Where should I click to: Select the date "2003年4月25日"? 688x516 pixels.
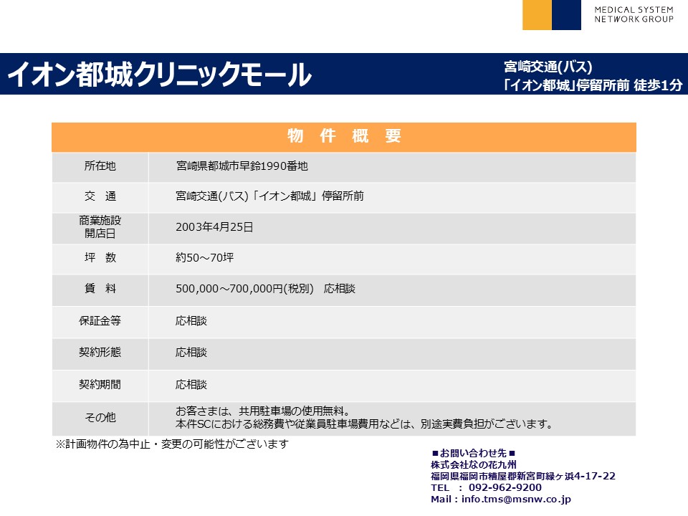(214, 227)
